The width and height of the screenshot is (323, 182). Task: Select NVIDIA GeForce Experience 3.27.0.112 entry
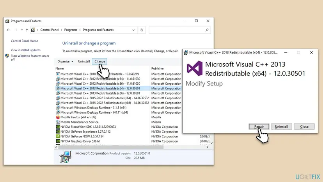[85, 132]
